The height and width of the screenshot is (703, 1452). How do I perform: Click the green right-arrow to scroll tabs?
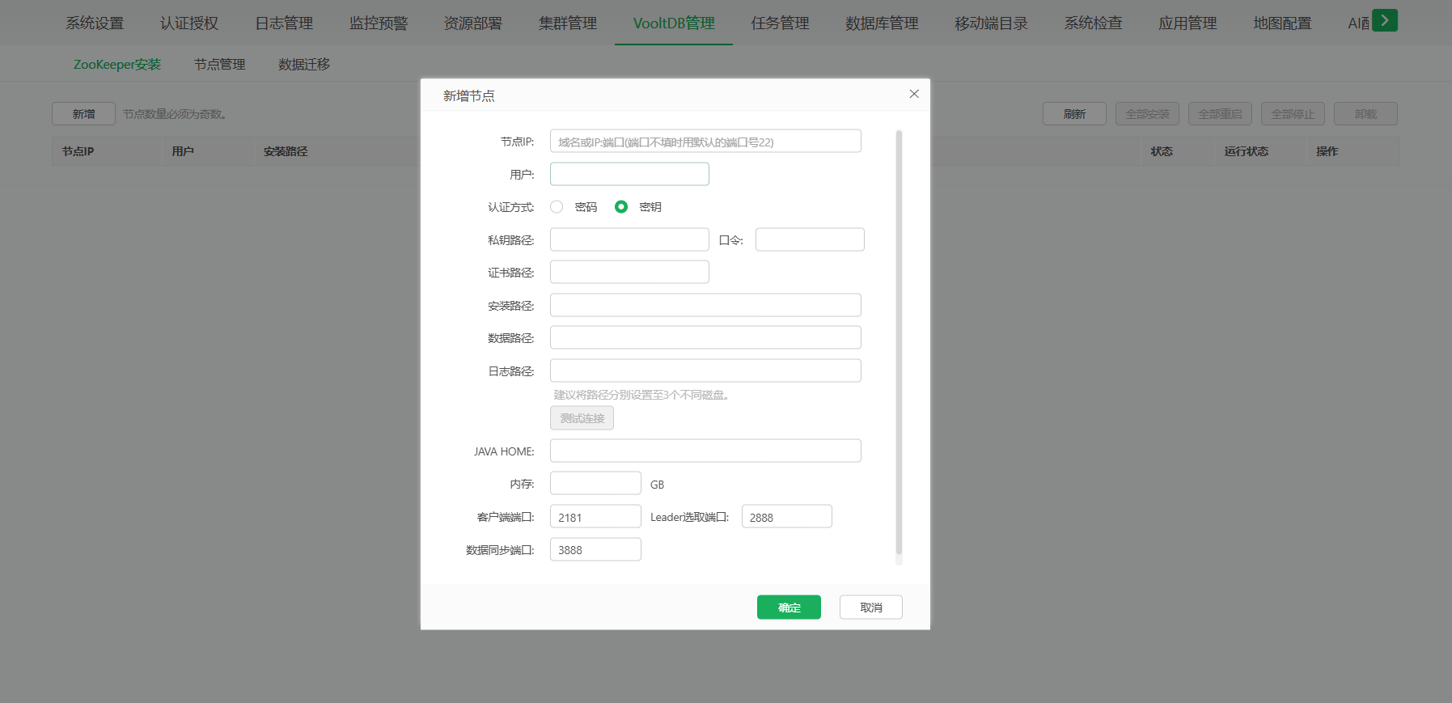pos(1385,20)
